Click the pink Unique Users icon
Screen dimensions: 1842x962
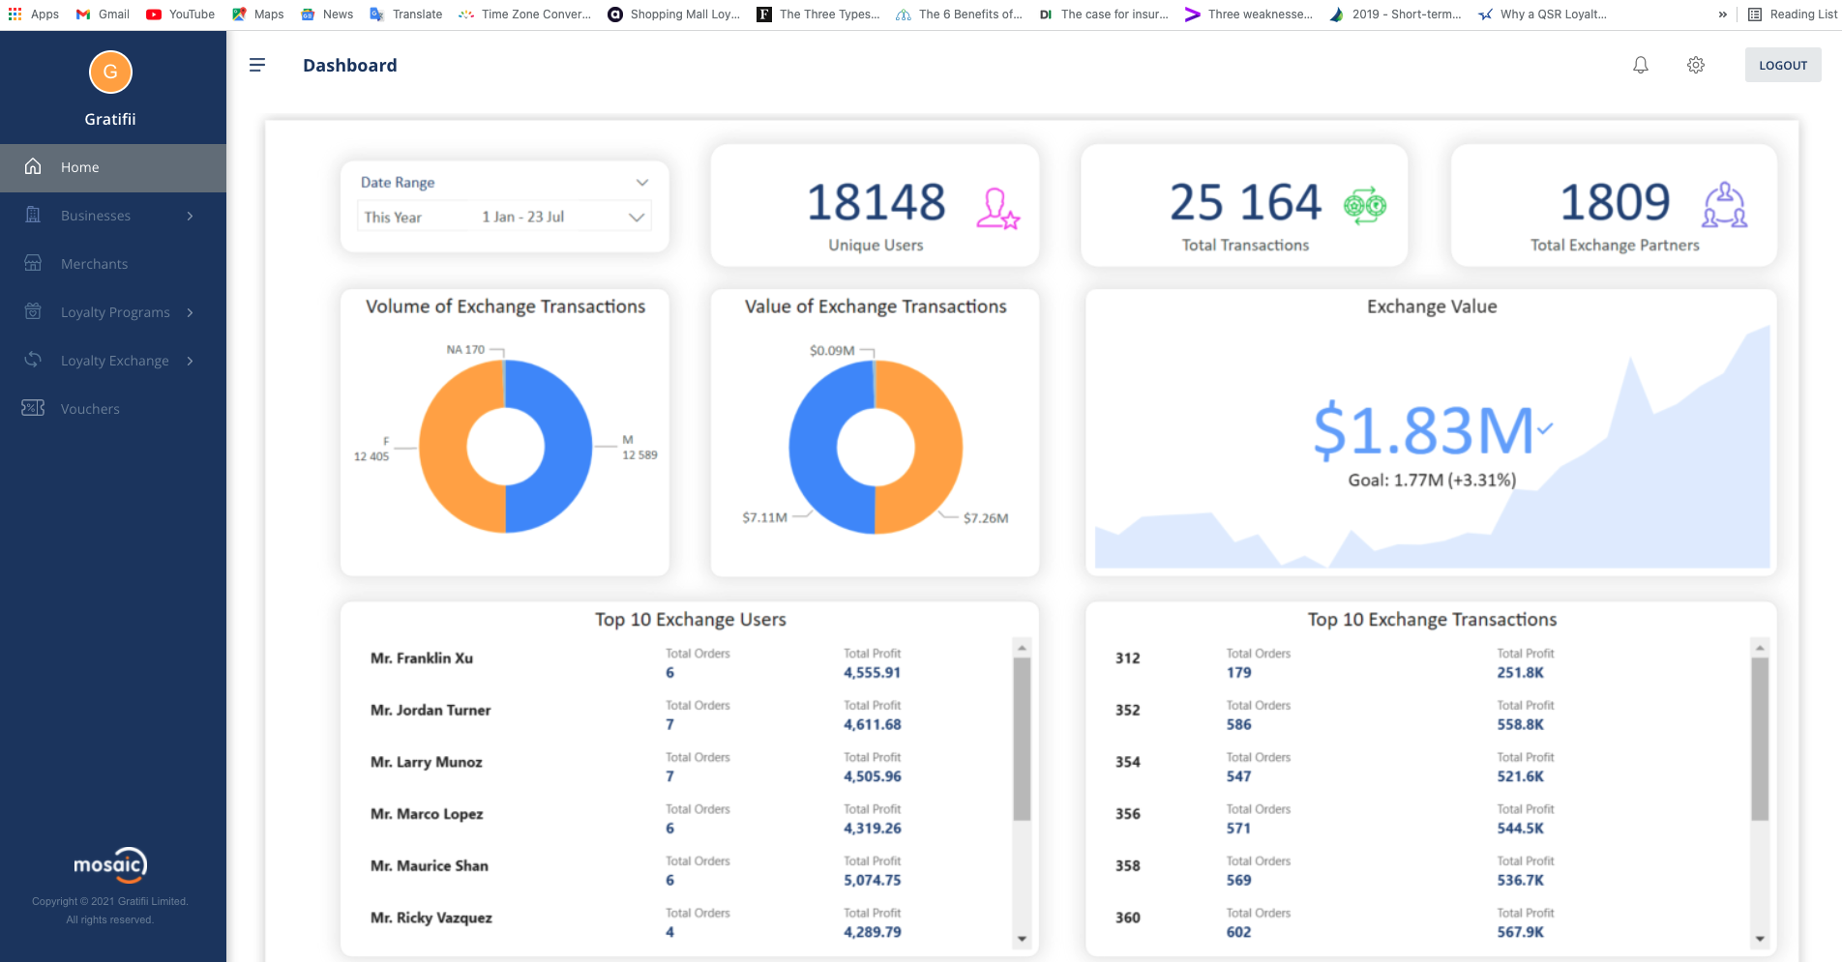998,205
